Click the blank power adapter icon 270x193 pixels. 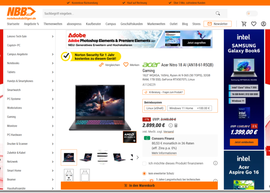click(85, 175)
